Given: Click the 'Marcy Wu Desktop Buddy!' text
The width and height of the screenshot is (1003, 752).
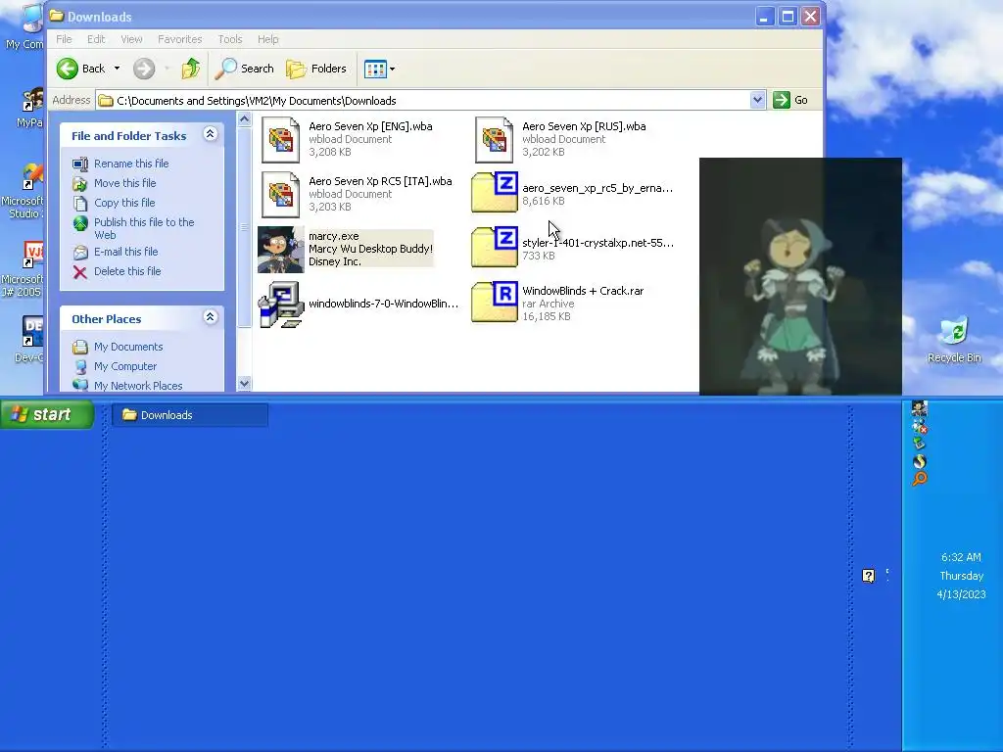Looking at the screenshot, I should (x=371, y=249).
